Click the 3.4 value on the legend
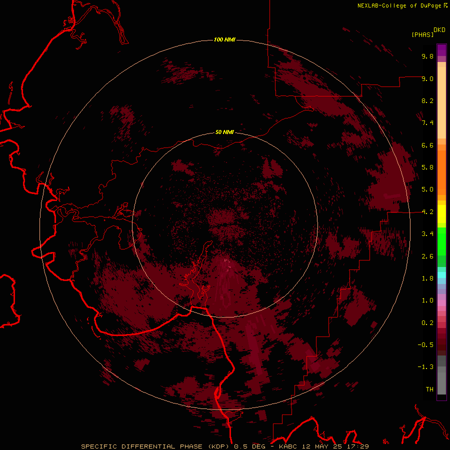Image resolution: width=450 pixels, height=450 pixels. [427, 234]
